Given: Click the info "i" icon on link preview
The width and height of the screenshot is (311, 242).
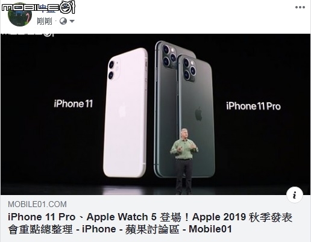Looking at the screenshot, I should coord(295,195).
